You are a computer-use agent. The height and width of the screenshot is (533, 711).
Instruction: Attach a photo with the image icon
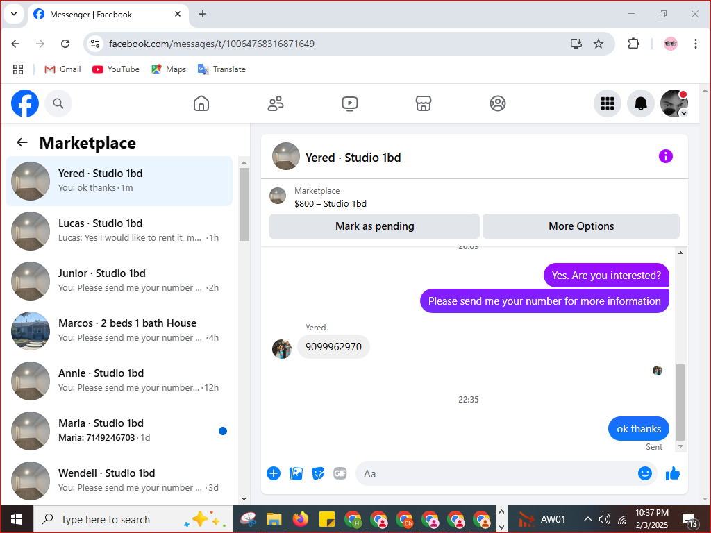pos(296,473)
